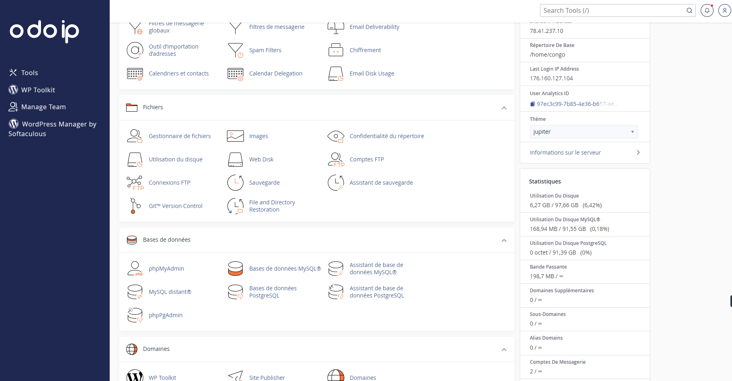Click the Spam Filters icon
Screen dimensions: 732x381
[235, 50]
